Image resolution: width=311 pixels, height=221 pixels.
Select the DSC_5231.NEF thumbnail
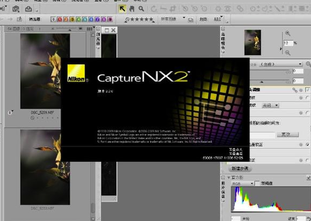45,71
